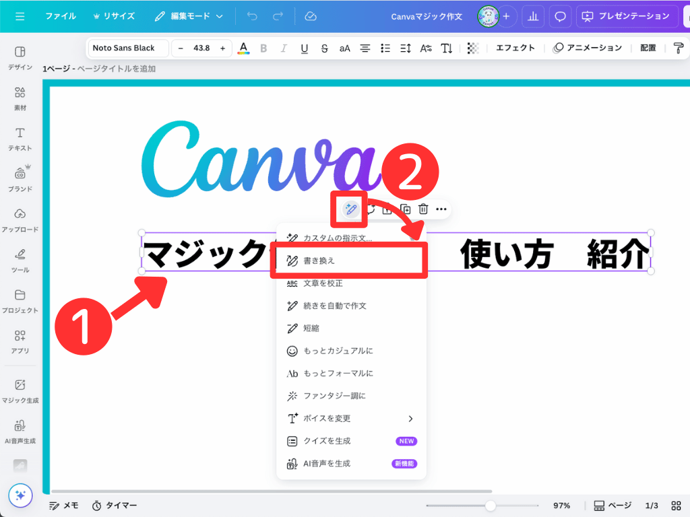
Task: Delete the selected element with trash
Action: (423, 209)
